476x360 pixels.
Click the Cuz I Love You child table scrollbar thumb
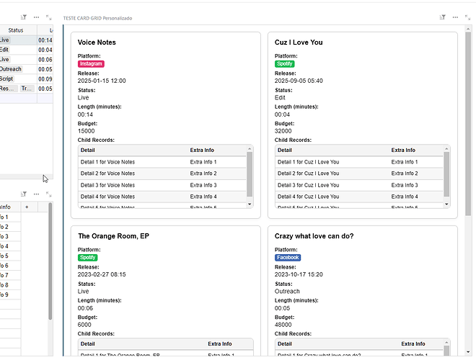click(446, 174)
